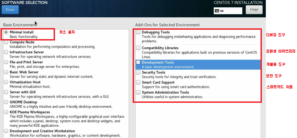Choose Basic Web Server radio button
The image size is (297, 138).
pos(6,72)
